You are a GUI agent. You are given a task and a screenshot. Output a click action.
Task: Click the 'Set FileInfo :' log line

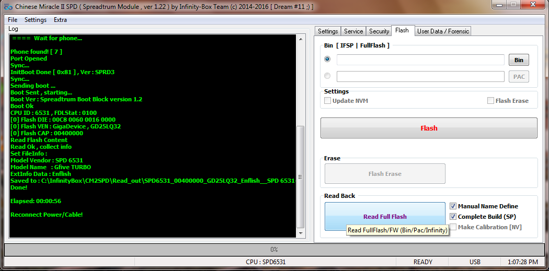[29, 154]
